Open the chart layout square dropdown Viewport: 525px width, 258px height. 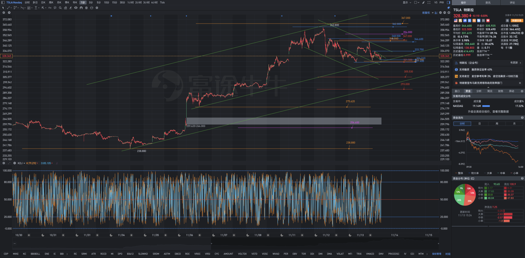[x=417, y=2]
